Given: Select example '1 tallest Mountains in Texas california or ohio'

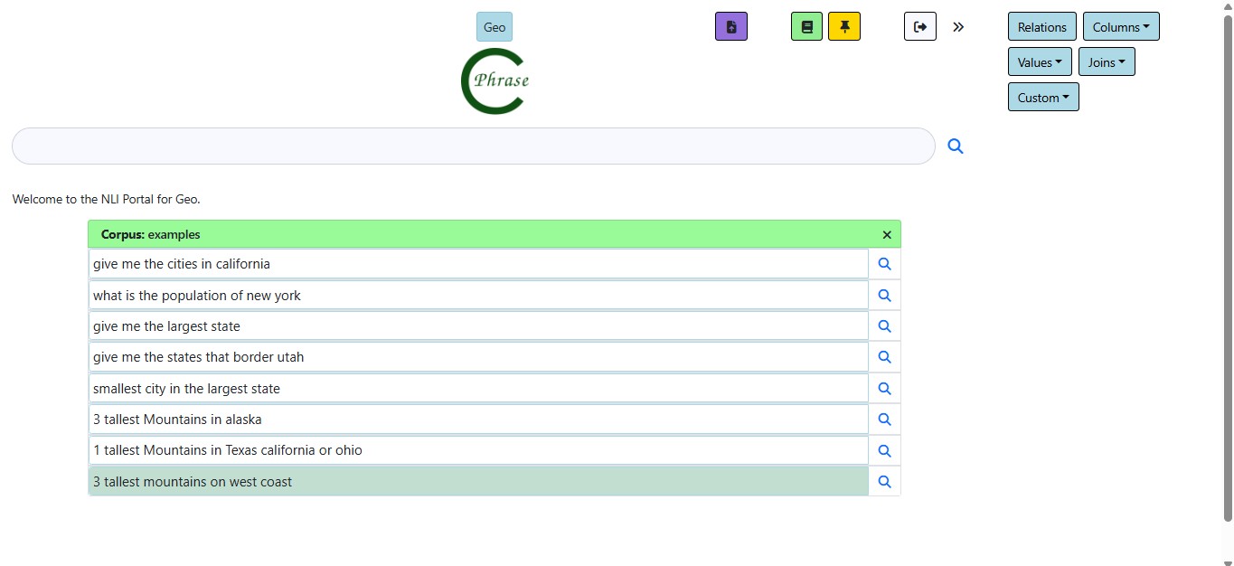Looking at the screenshot, I should (x=478, y=450).
